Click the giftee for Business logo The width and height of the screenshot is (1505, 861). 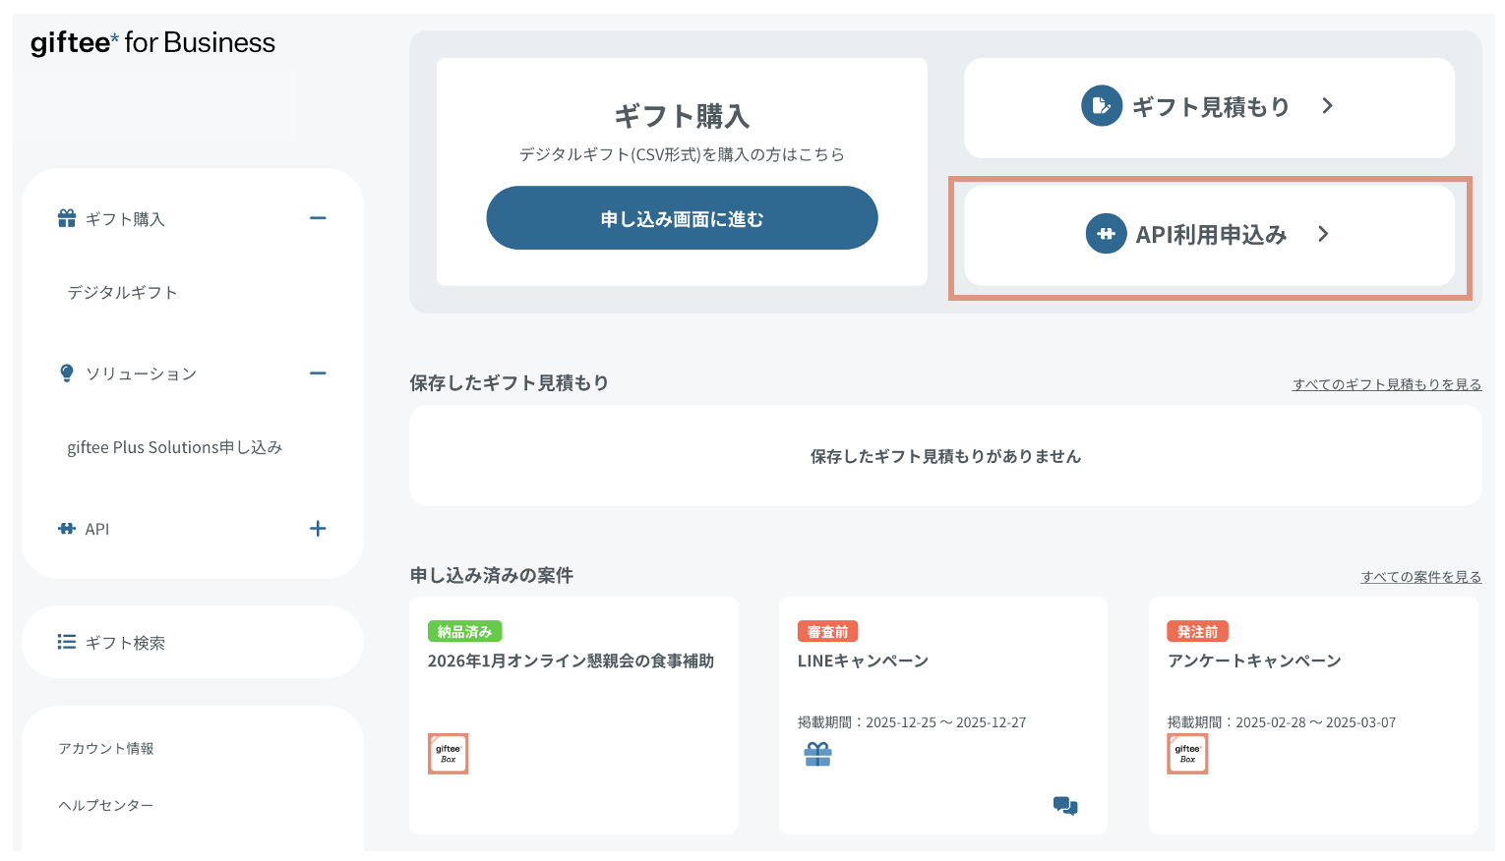click(x=152, y=42)
